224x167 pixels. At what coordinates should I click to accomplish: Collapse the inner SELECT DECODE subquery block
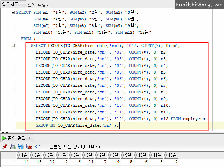click(x=13, y=46)
